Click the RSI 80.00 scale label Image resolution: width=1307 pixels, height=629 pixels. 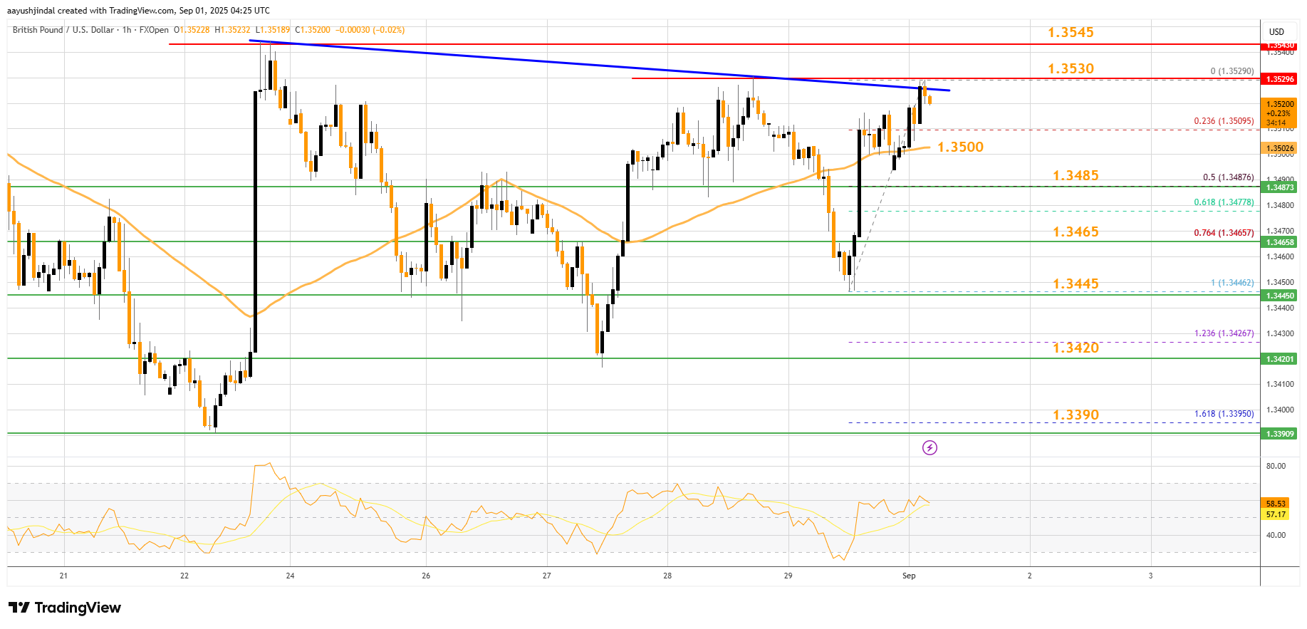(x=1276, y=466)
